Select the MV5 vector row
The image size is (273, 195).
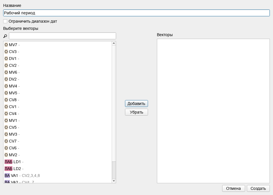[x=58, y=93]
